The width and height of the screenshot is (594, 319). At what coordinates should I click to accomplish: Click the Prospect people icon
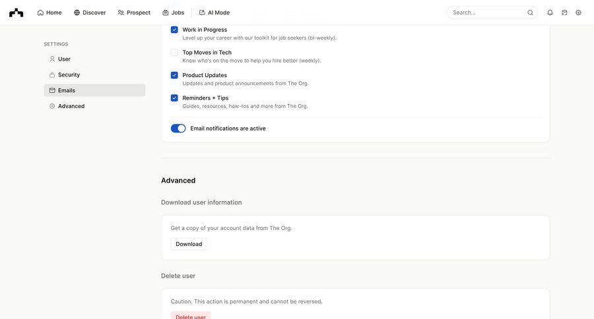(x=121, y=13)
